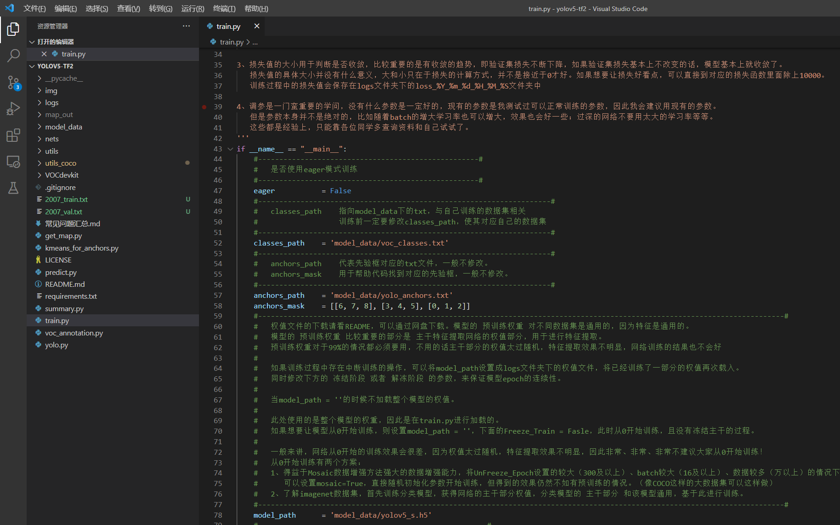Screen dimensions: 840x525
Task: Open Run and Debug view
Action: [x=13, y=109]
